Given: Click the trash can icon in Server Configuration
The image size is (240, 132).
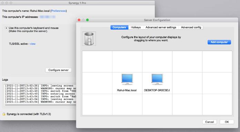Looking at the screenshot, I should tap(89, 39).
